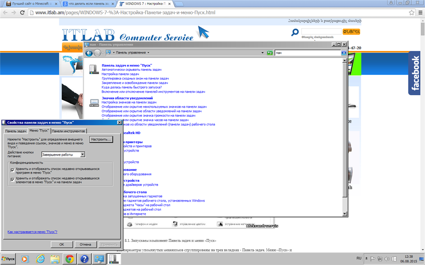Click the network tray icon
Image resolution: width=425 pixels, height=265 pixels.
[380, 259]
